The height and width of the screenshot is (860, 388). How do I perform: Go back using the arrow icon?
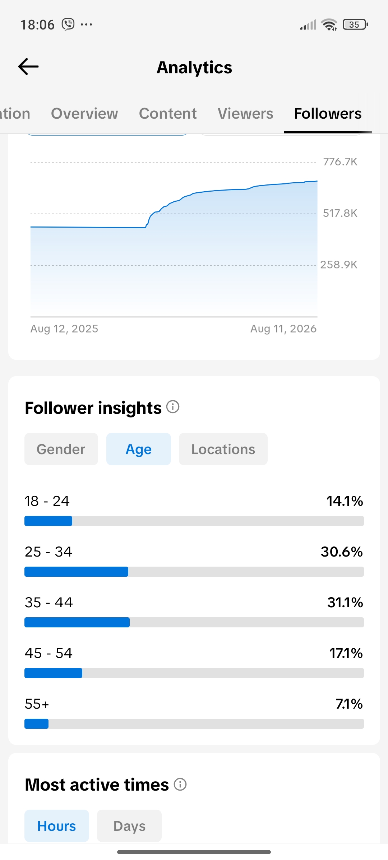(28, 67)
